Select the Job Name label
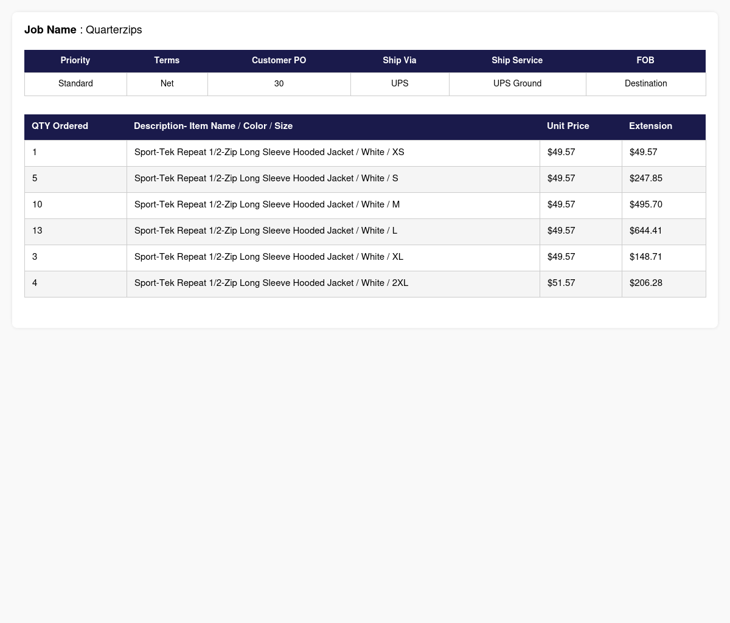The width and height of the screenshot is (730, 623). [x=50, y=30]
